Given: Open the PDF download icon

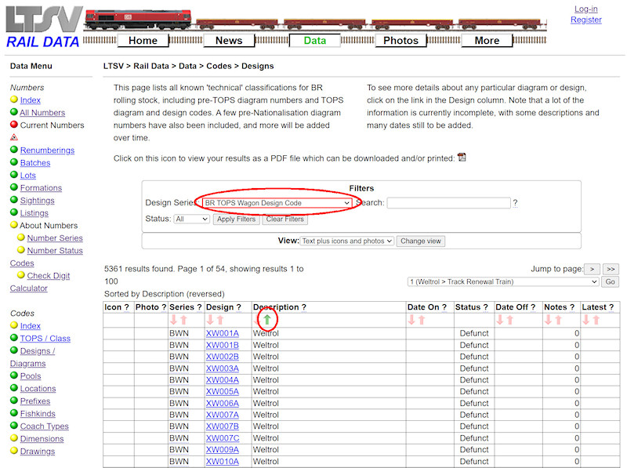Looking at the screenshot, I should coord(462,158).
